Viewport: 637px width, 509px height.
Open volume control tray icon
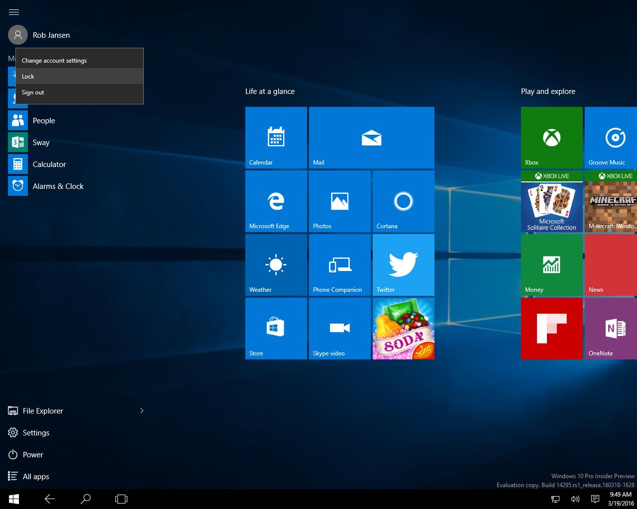575,499
